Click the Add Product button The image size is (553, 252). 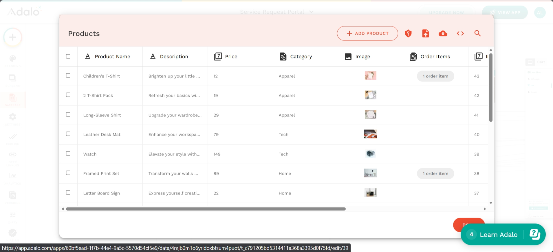[367, 34]
